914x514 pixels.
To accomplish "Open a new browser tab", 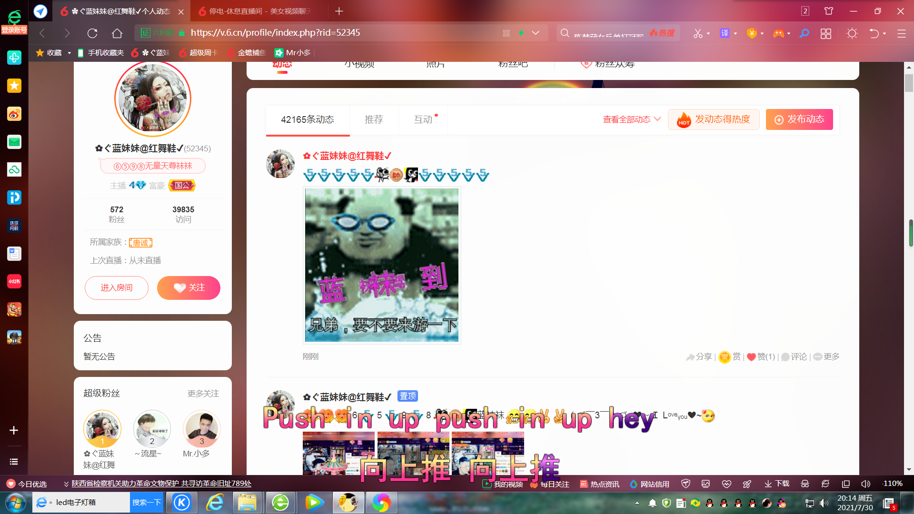I will [339, 11].
